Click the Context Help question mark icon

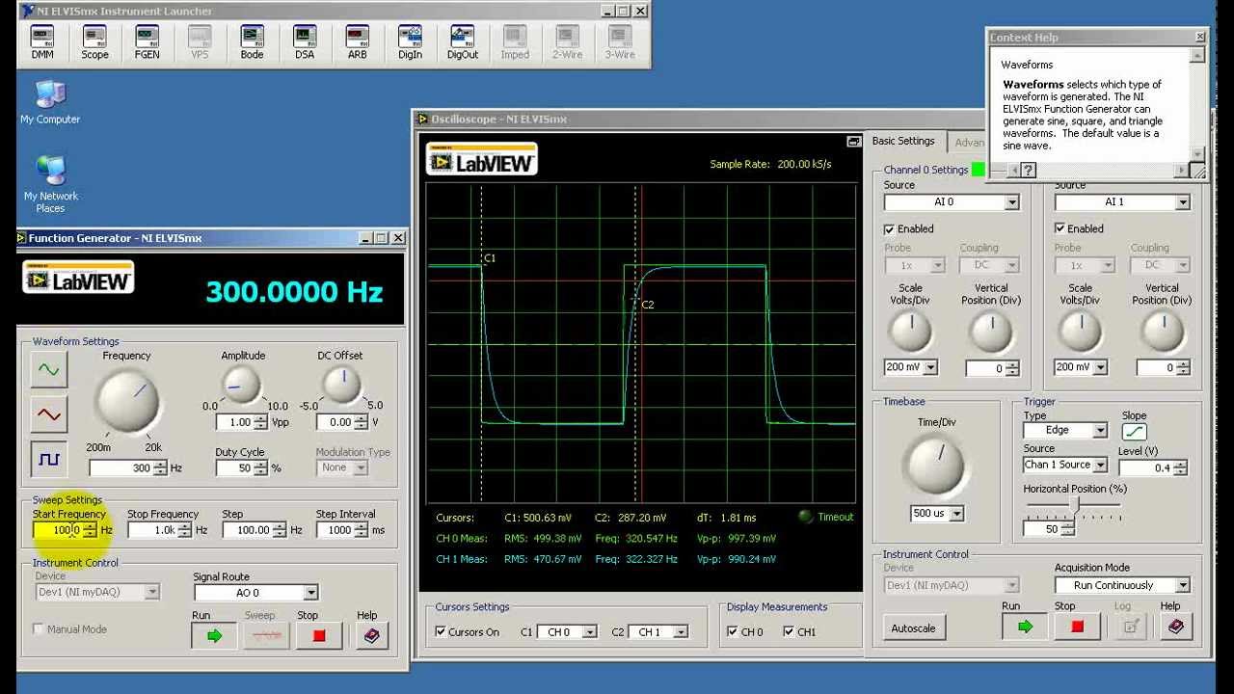(x=1028, y=171)
